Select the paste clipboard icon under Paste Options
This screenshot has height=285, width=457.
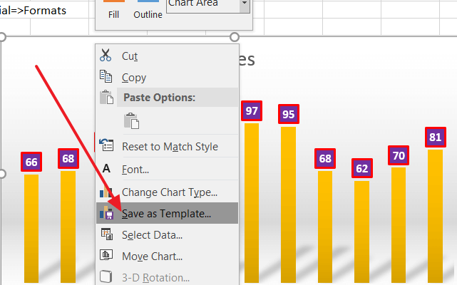point(131,120)
